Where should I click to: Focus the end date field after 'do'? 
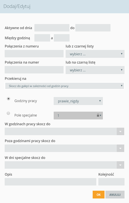93,28
